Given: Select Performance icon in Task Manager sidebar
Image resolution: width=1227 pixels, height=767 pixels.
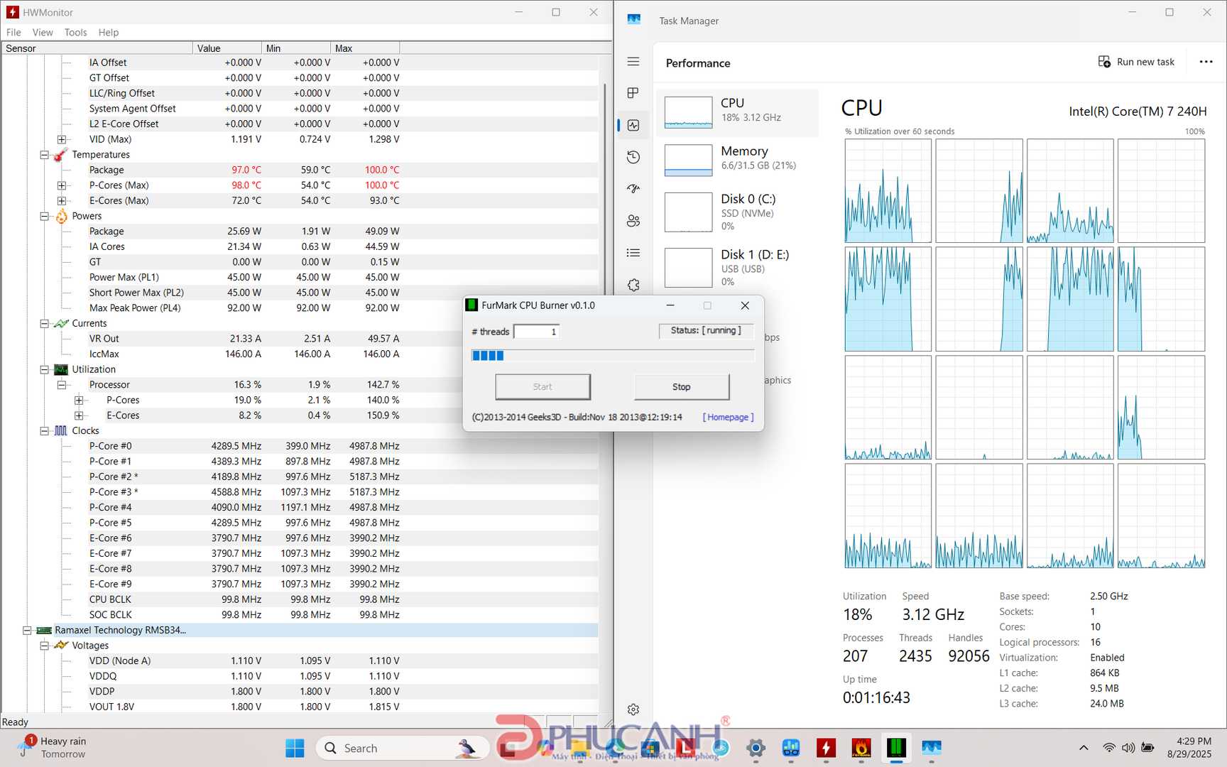Looking at the screenshot, I should 633,125.
